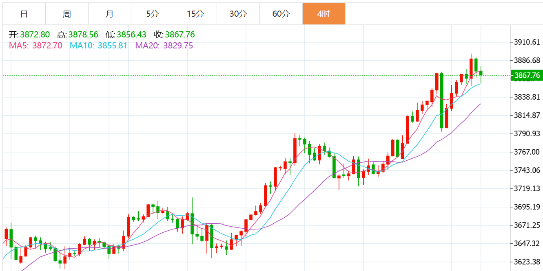Click the closing price value 3867.76 in header
The image size is (543, 271).
click(x=180, y=35)
